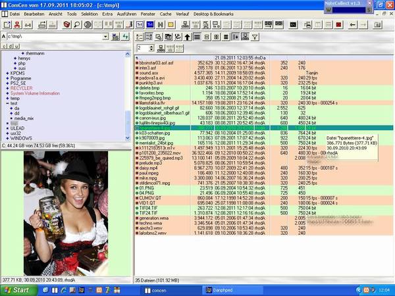This screenshot has height=296, width=395.
Task: Open the black command console icon
Action: pos(293,25)
